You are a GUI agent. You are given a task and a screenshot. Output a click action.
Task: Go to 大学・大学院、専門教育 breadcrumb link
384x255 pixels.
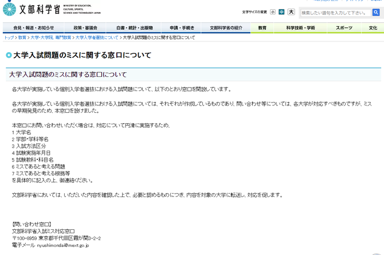click(50, 38)
